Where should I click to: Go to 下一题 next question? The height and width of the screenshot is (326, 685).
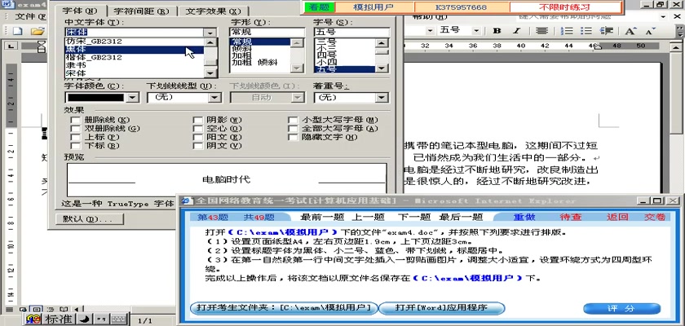click(x=413, y=218)
